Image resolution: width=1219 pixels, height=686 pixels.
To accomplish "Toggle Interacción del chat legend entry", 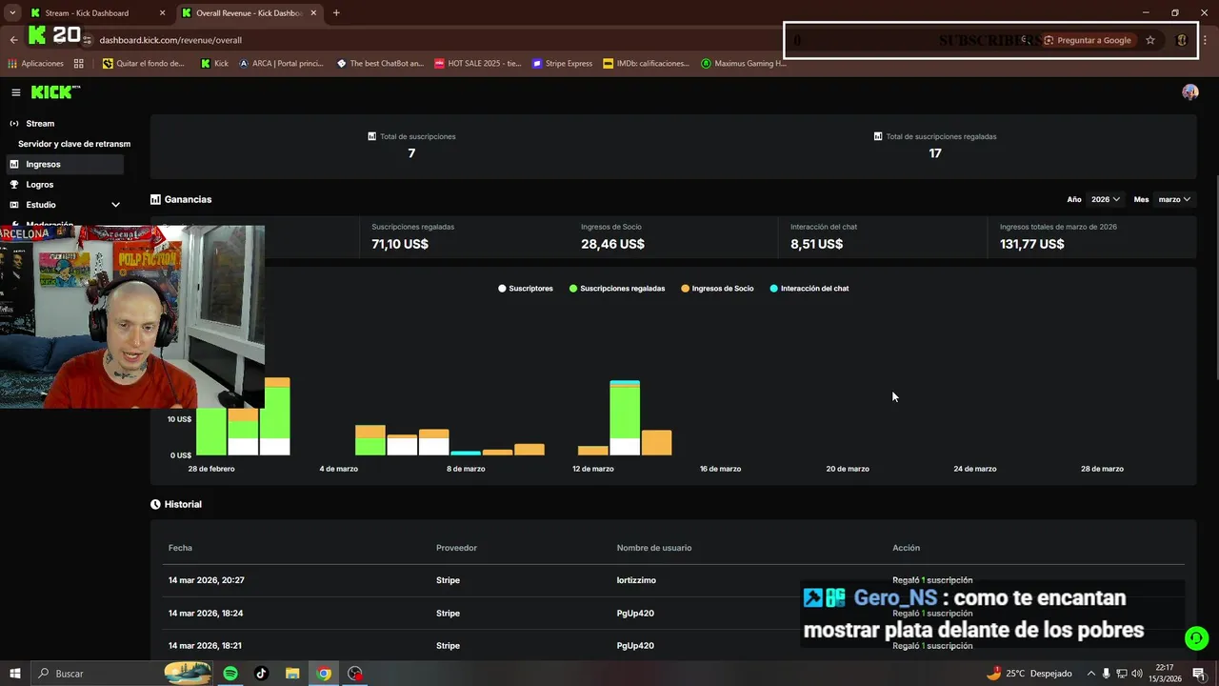I will click(809, 289).
